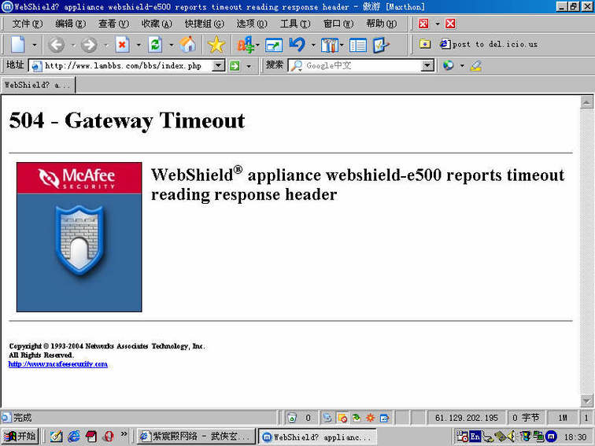Viewport: 595px width, 446px height.
Task: Open the 工具(T) menu
Action: (295, 24)
